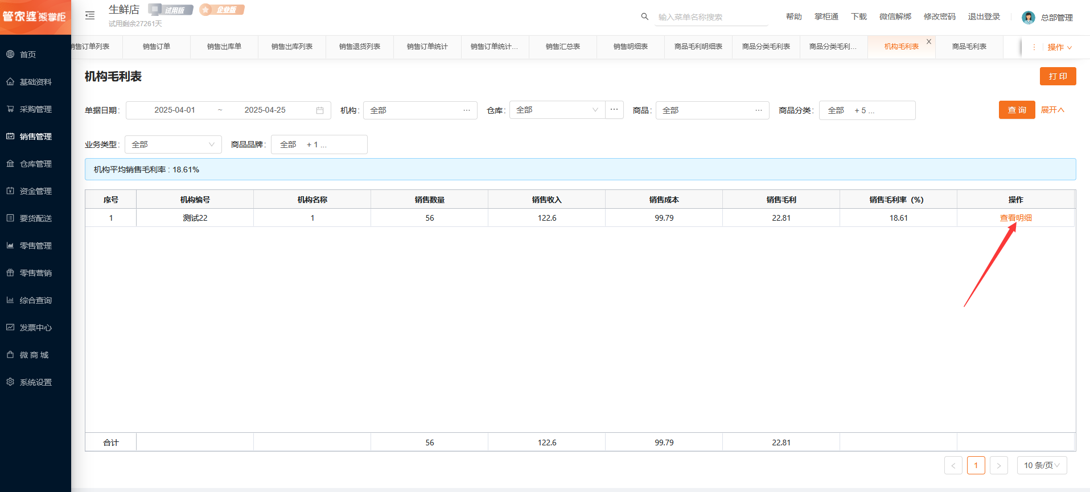Close the 机构毛利表 tab
Screen dimensions: 1090x492
[x=929, y=42]
